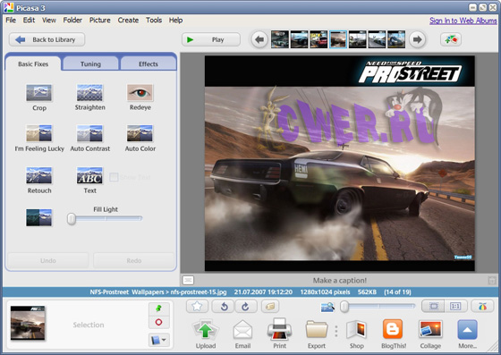This screenshot has height=355, width=501.
Task: Click the Make a caption field
Action: click(340, 280)
